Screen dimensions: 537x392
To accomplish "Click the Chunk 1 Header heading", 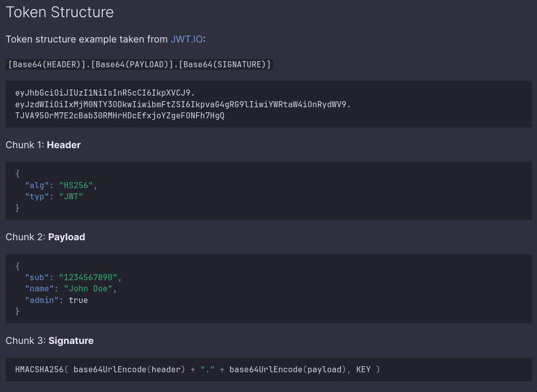I will (x=43, y=145).
